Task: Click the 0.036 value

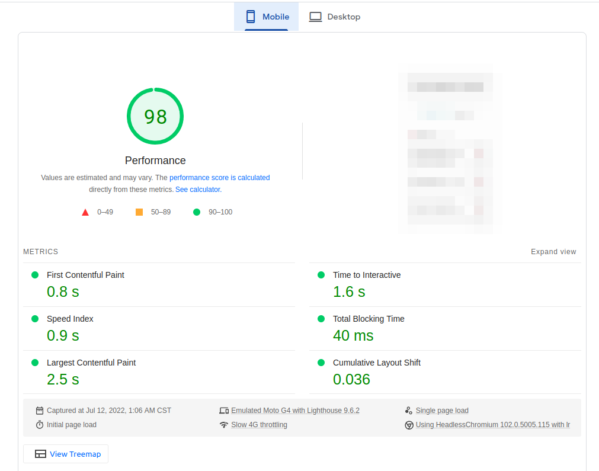Action: [351, 379]
